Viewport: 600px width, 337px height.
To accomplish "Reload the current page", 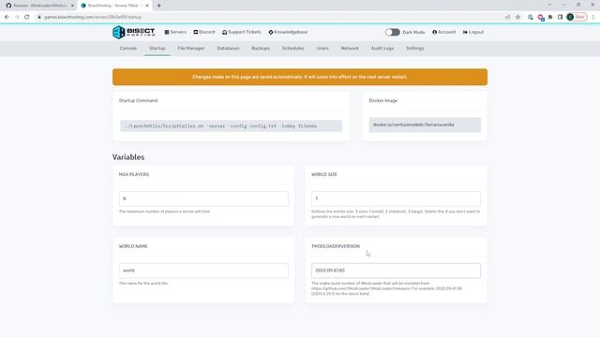I will (27, 17).
